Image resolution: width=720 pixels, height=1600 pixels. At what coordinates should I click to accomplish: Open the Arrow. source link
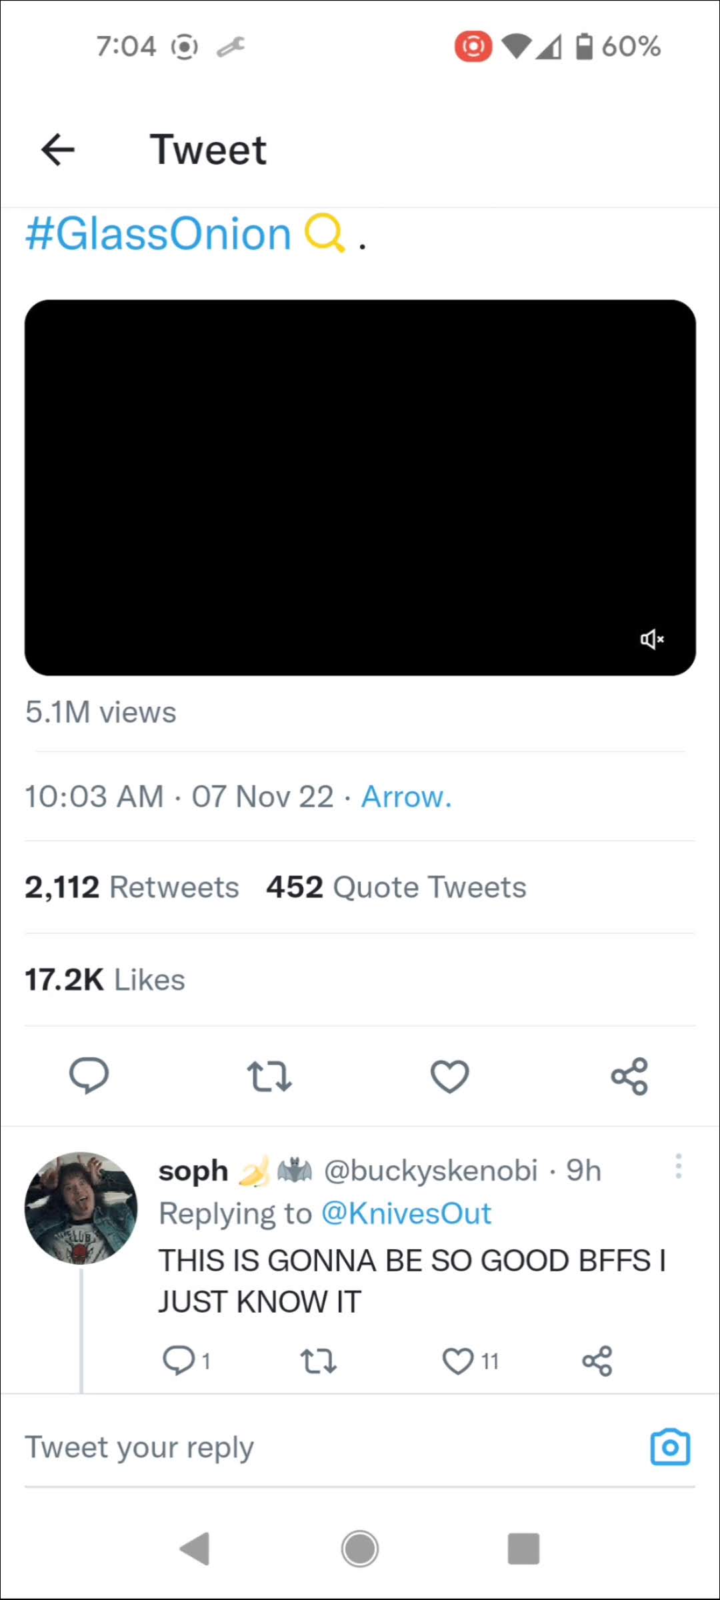[406, 797]
